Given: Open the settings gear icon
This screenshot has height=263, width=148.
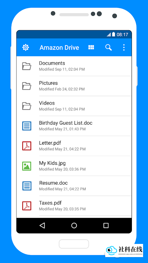Looking at the screenshot, I should pos(26,47).
